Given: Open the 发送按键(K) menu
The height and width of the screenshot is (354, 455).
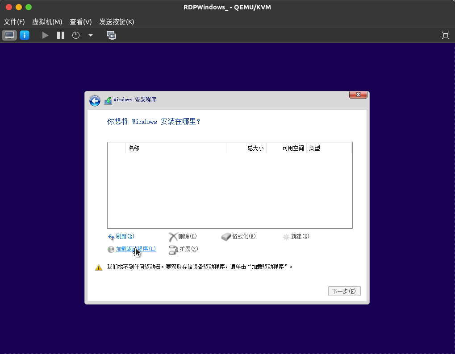Looking at the screenshot, I should 117,22.
